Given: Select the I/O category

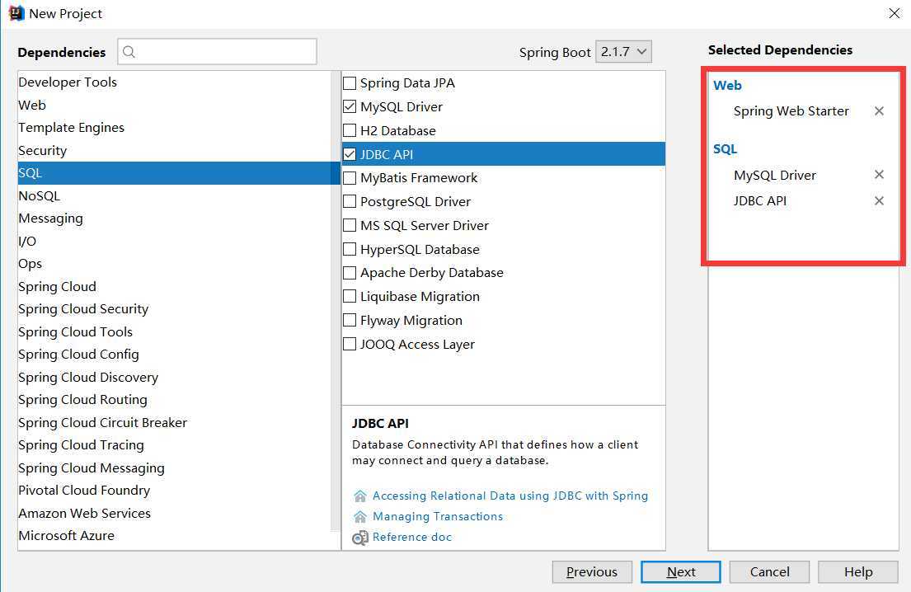Looking at the screenshot, I should [174, 241].
